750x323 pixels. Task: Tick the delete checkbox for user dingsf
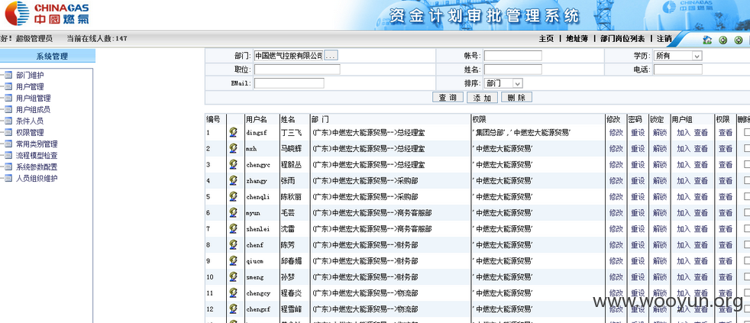[x=747, y=133]
